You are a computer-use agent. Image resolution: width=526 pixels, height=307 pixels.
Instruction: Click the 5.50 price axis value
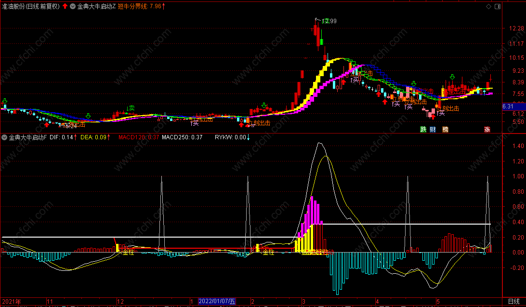[518, 122]
